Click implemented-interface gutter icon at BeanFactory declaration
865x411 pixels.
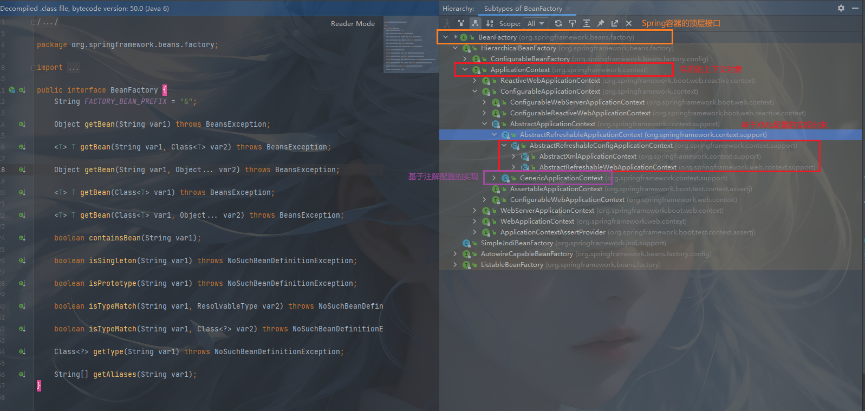coord(22,90)
